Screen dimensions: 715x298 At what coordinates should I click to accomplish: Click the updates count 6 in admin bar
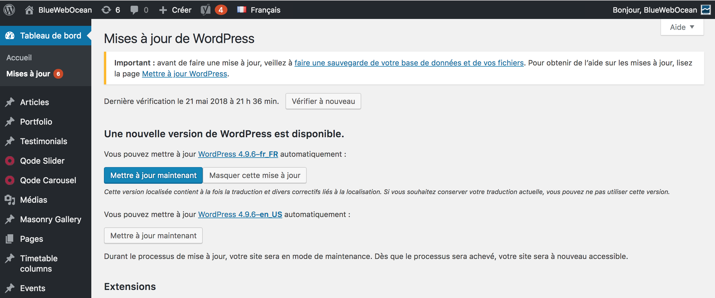[x=118, y=10]
